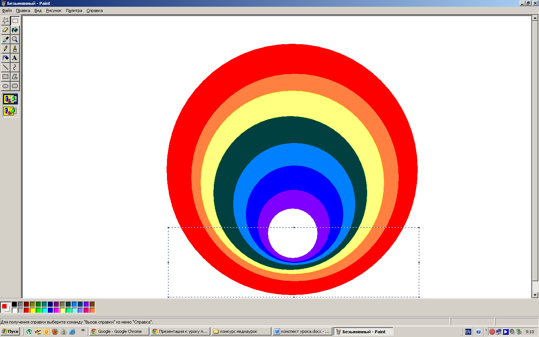The width and height of the screenshot is (539, 337).
Task: Open the Правка menu
Action: [x=23, y=10]
